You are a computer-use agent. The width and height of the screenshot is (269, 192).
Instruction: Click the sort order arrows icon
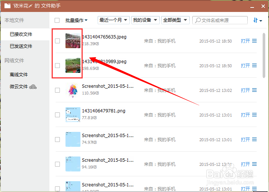[x=256, y=20]
